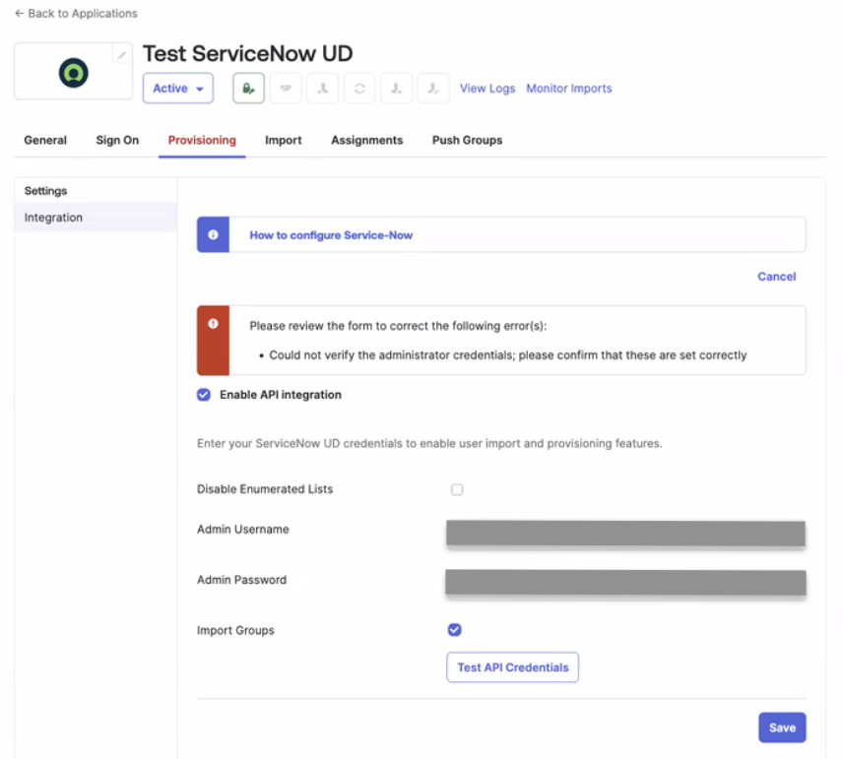
Task: Click the ServiceNow application logo
Action: [73, 72]
